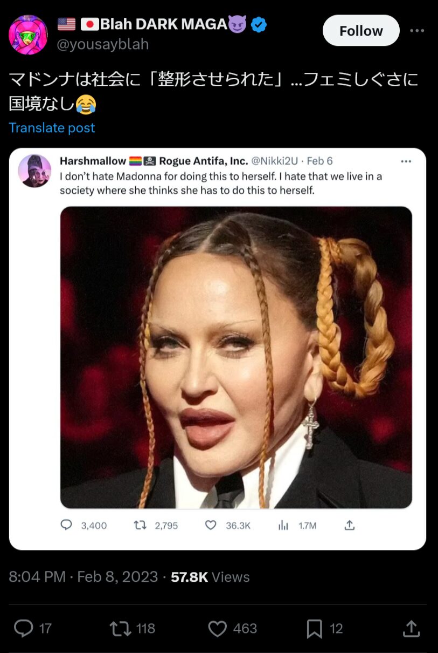Open the 57.8K Views count
Viewport: 438px width, 653px height.
point(210,577)
